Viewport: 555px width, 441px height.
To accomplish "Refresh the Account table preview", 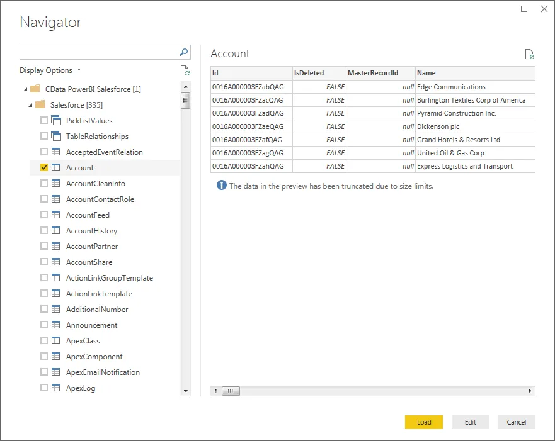I will (x=530, y=55).
